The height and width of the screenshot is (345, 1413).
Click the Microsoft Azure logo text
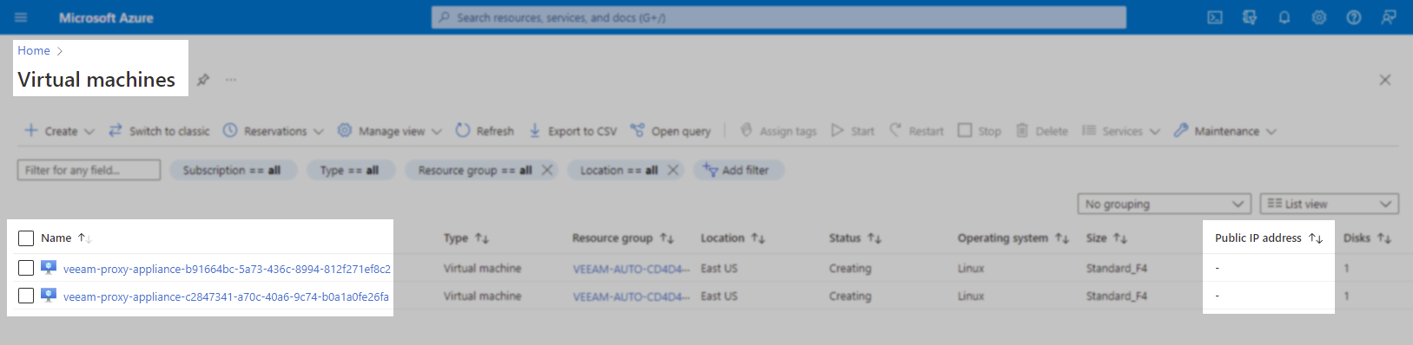pyautogui.click(x=106, y=17)
